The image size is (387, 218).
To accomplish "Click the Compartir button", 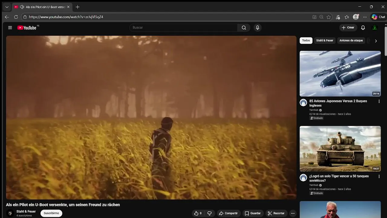I will [228, 213].
